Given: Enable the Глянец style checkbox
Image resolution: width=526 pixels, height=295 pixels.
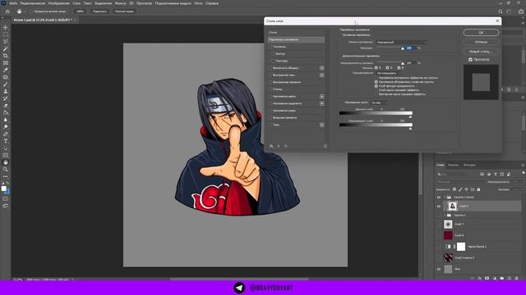Looking at the screenshot, I should pyautogui.click(x=270, y=89).
